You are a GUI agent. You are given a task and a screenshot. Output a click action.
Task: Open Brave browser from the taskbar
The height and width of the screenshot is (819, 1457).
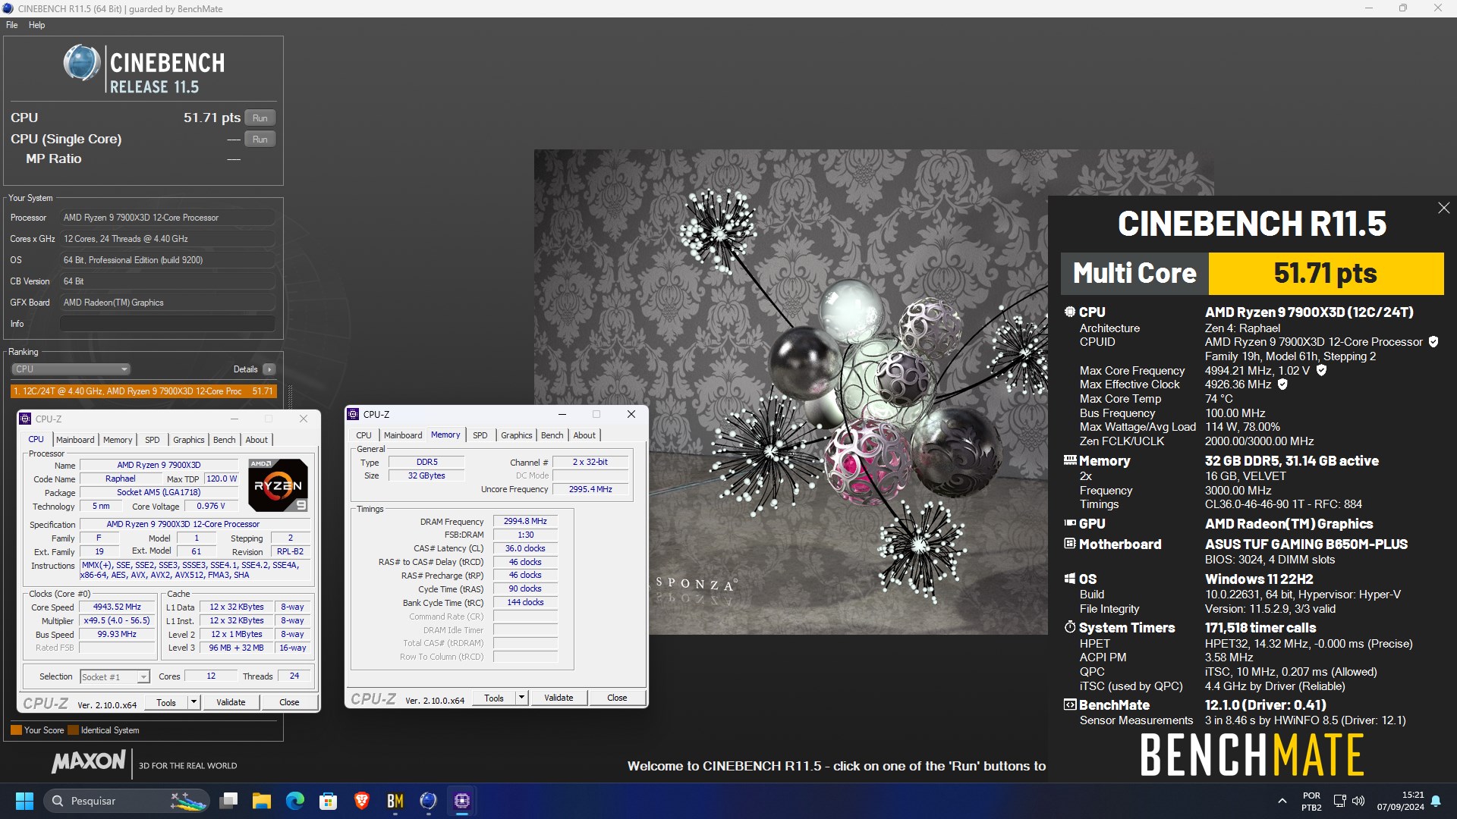tap(362, 801)
